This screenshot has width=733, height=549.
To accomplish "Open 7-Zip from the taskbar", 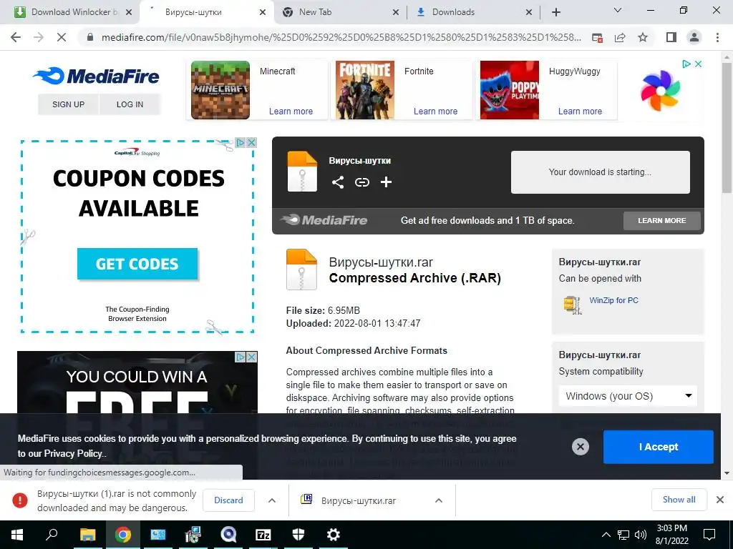I will (263, 535).
